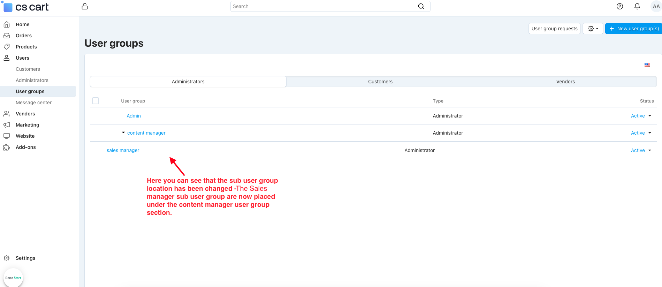Open User group requests
The height and width of the screenshot is (287, 662).
pos(554,29)
